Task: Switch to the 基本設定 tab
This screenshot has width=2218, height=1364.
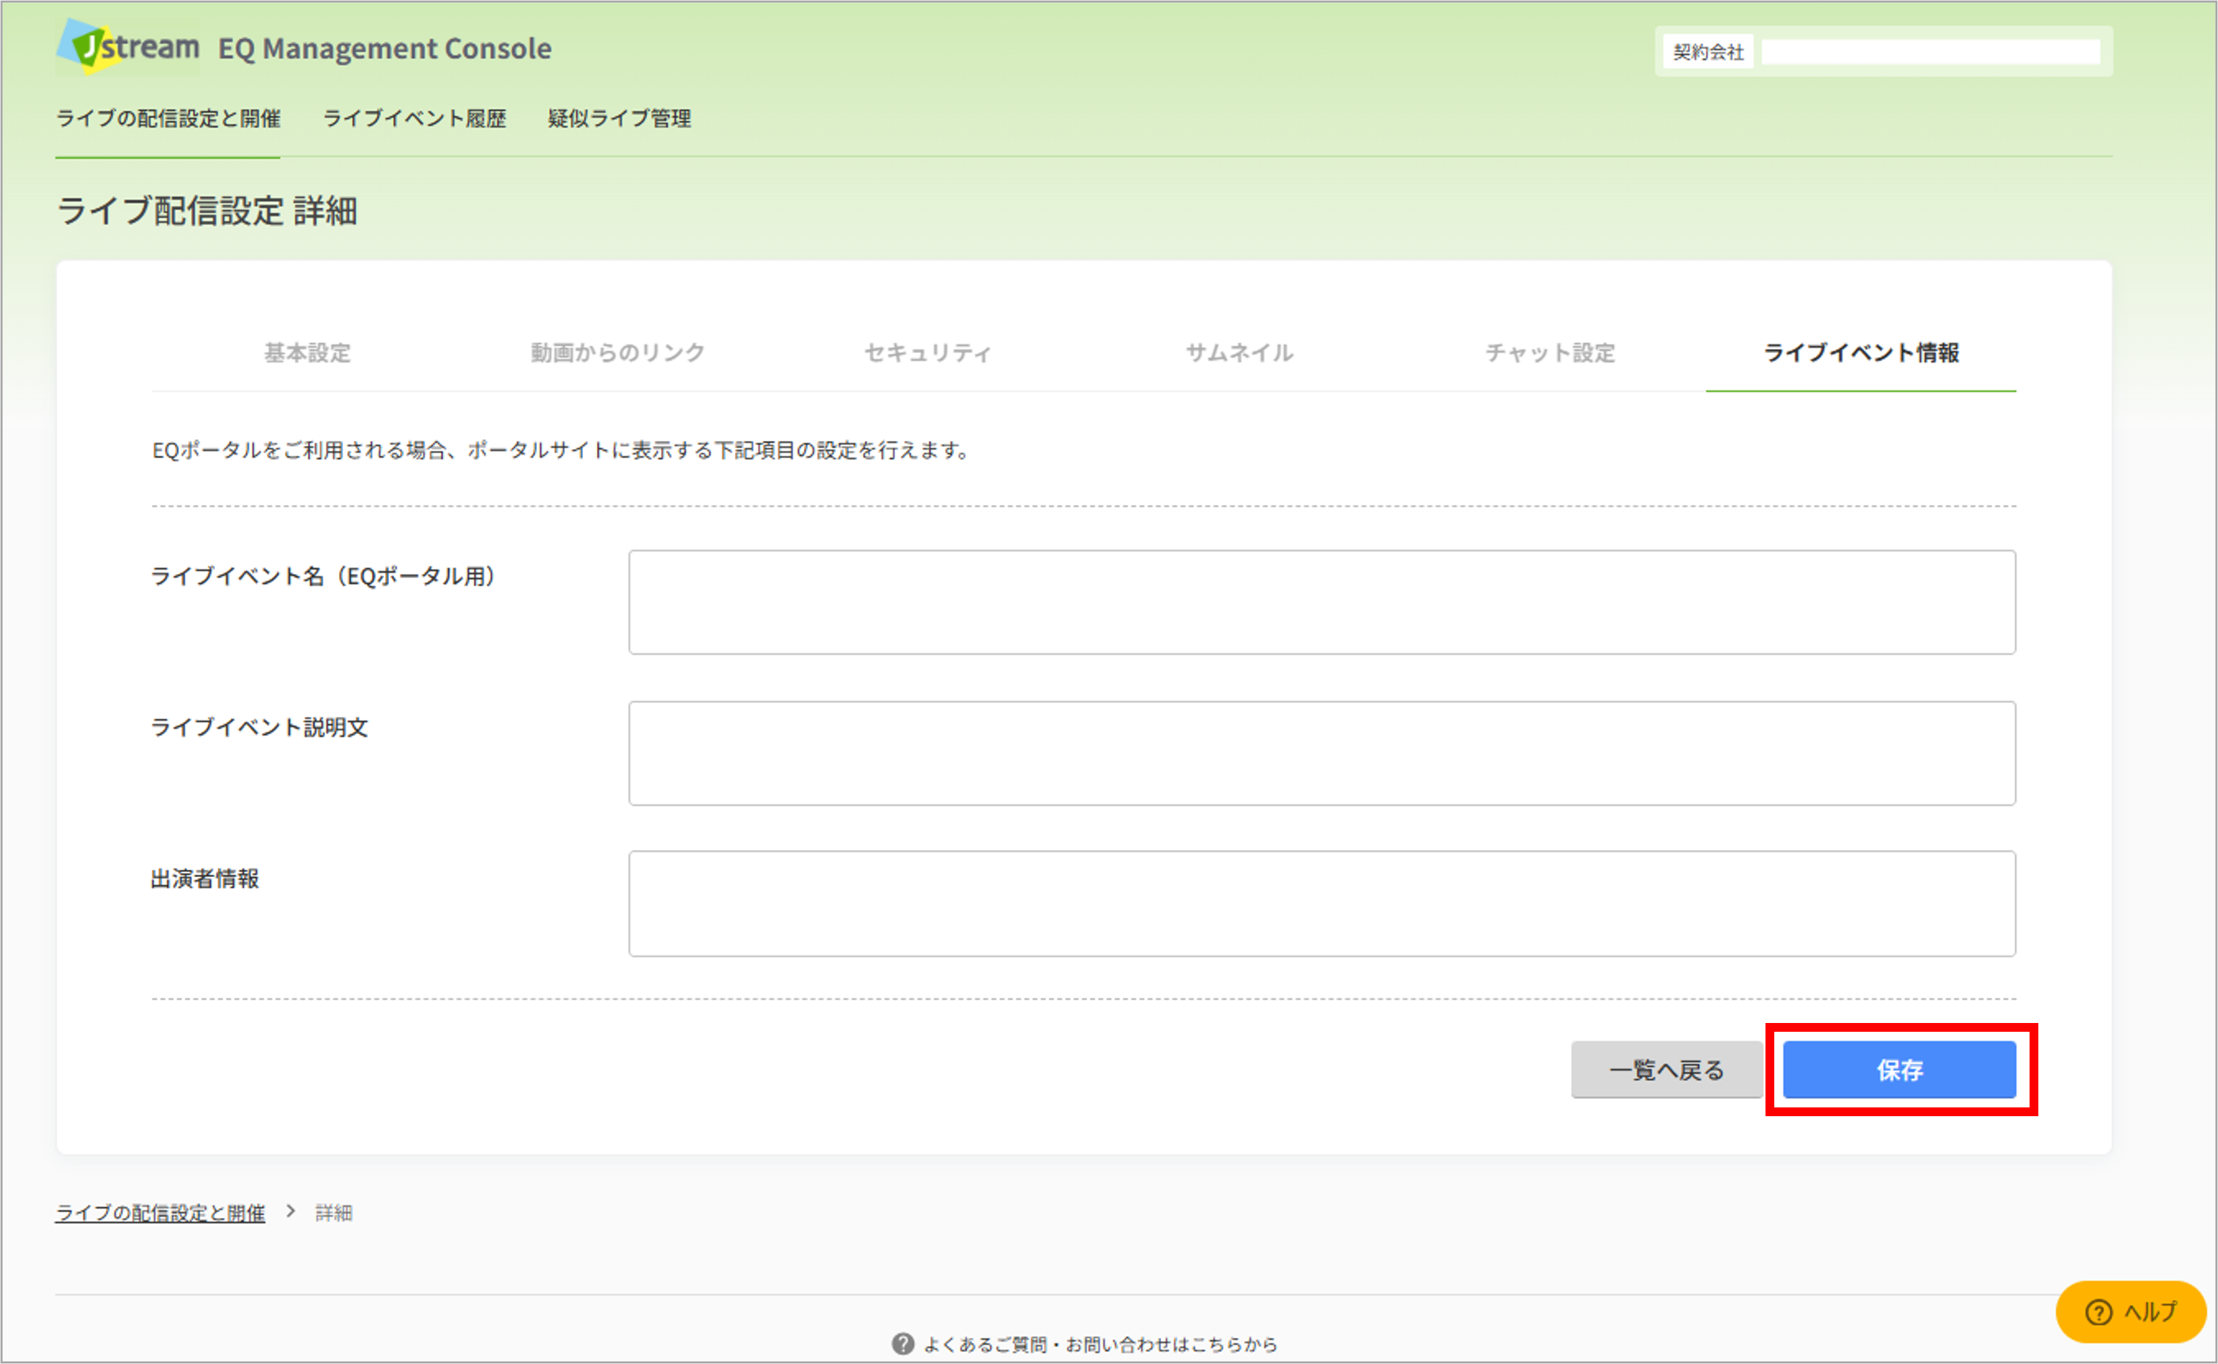Action: click(x=308, y=352)
